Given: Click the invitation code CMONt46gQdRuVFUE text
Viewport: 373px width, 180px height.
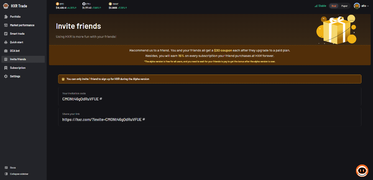Looking at the screenshot, I should click(81, 99).
